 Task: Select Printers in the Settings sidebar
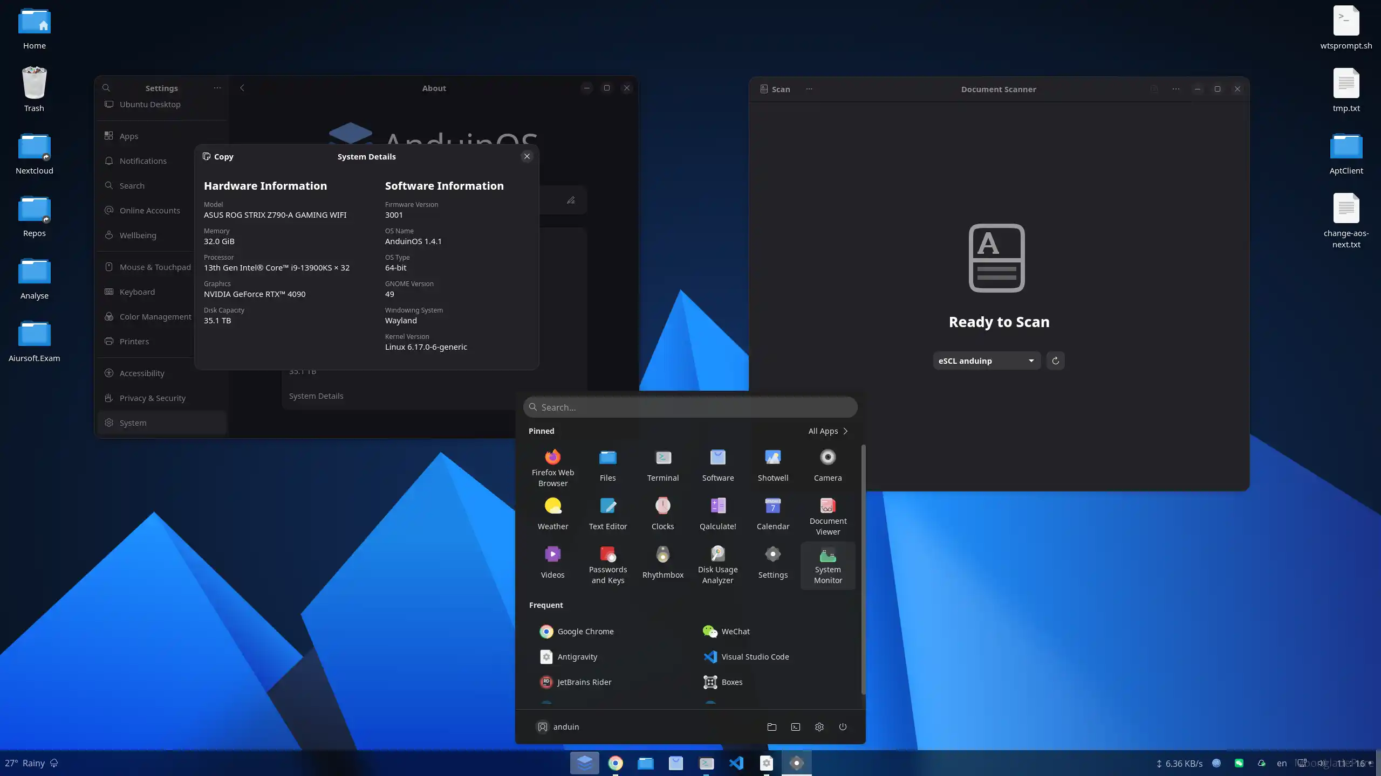(x=134, y=341)
